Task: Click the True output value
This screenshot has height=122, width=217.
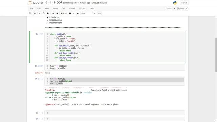Action: click(x=47, y=73)
